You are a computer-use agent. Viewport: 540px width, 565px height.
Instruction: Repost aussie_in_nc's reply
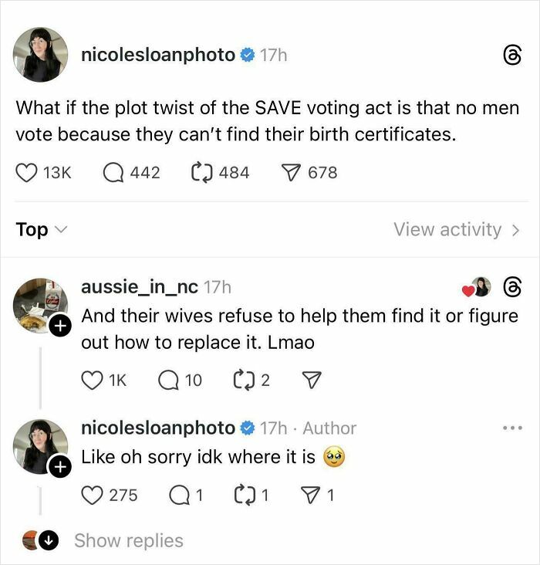(244, 379)
